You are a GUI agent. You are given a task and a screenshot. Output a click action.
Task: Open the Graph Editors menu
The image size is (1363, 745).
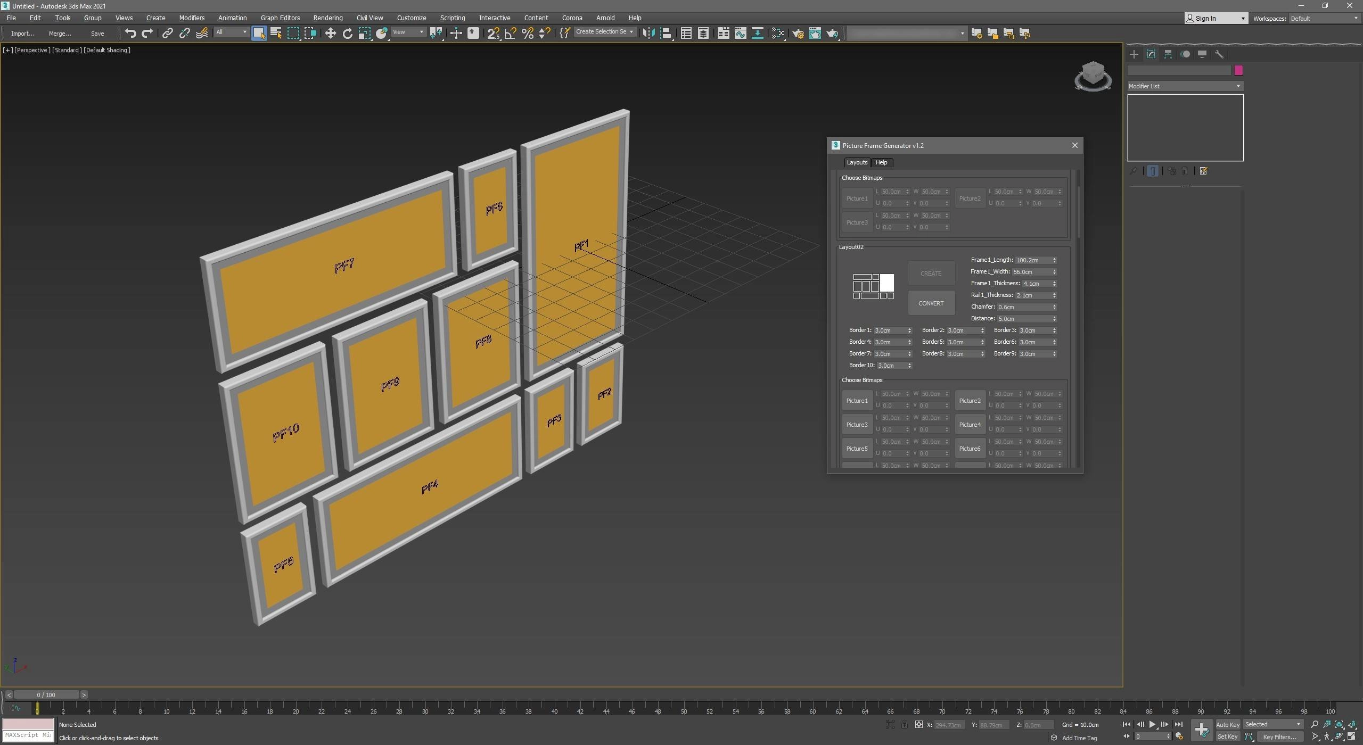click(x=280, y=18)
